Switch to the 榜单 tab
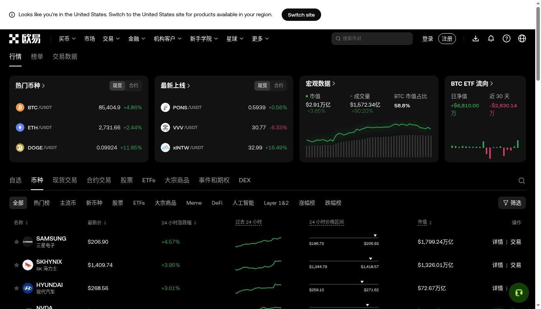Viewport: 541px width, 309px height. pyautogui.click(x=37, y=56)
